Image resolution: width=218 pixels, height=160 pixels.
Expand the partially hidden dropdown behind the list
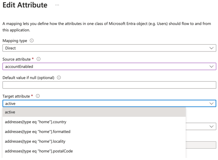[211, 127]
